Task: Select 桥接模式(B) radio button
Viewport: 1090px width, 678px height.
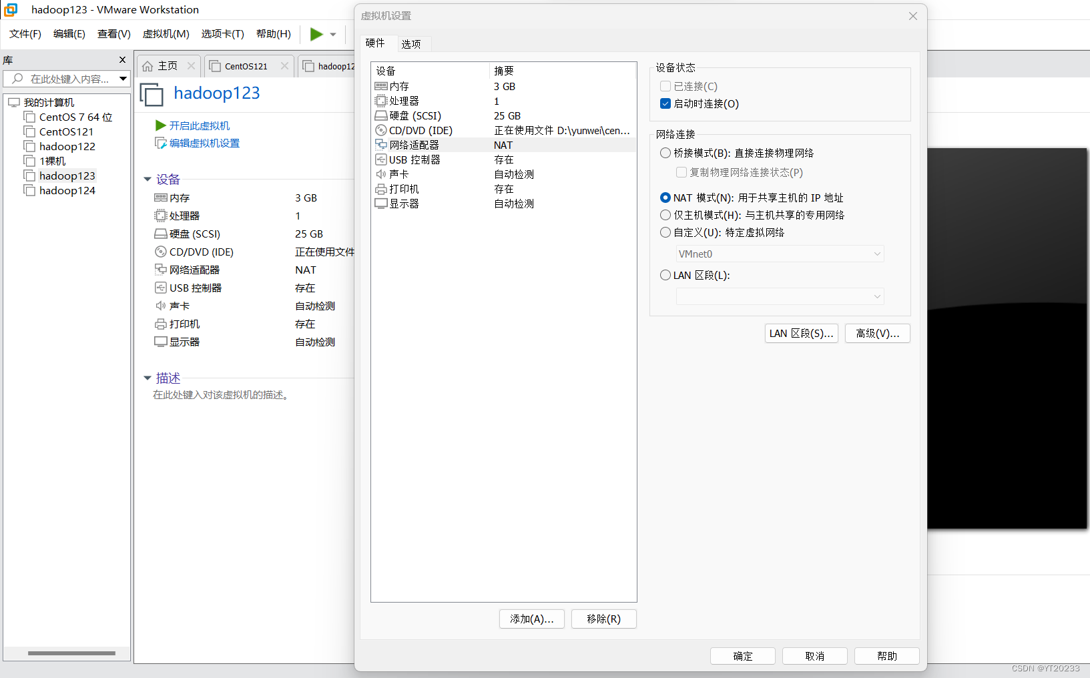Action: [x=665, y=153]
